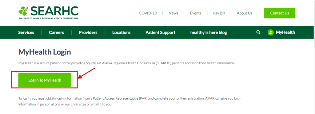Open the Careers menu item
Viewport: 315px width, 114px height.
pyautogui.click(x=57, y=32)
